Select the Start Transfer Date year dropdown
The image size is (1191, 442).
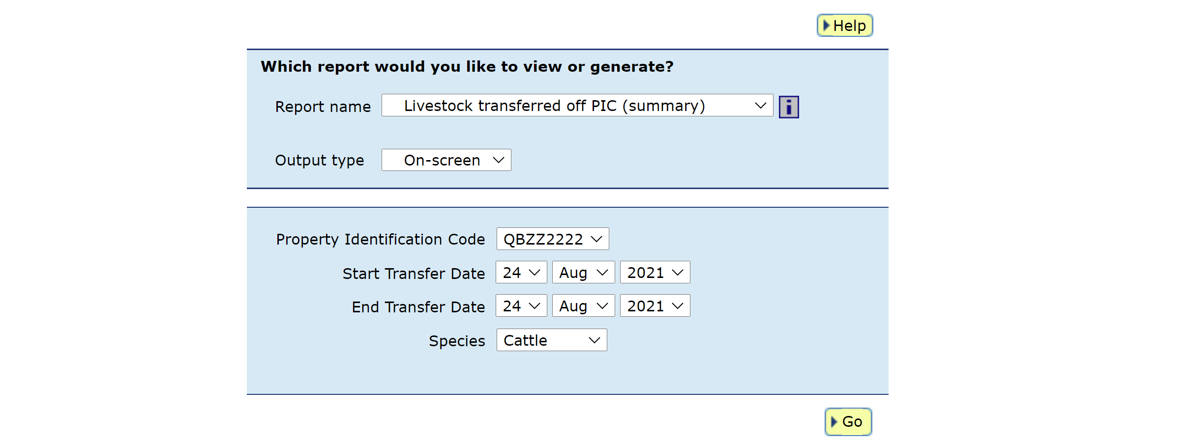coord(655,273)
